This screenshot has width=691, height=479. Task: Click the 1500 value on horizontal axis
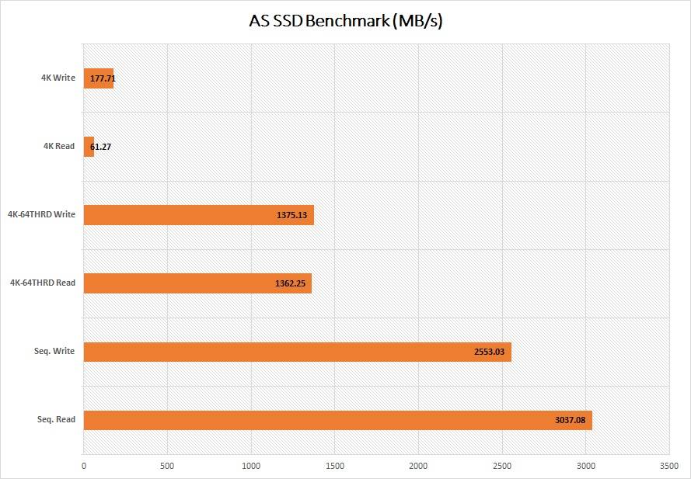(x=335, y=467)
